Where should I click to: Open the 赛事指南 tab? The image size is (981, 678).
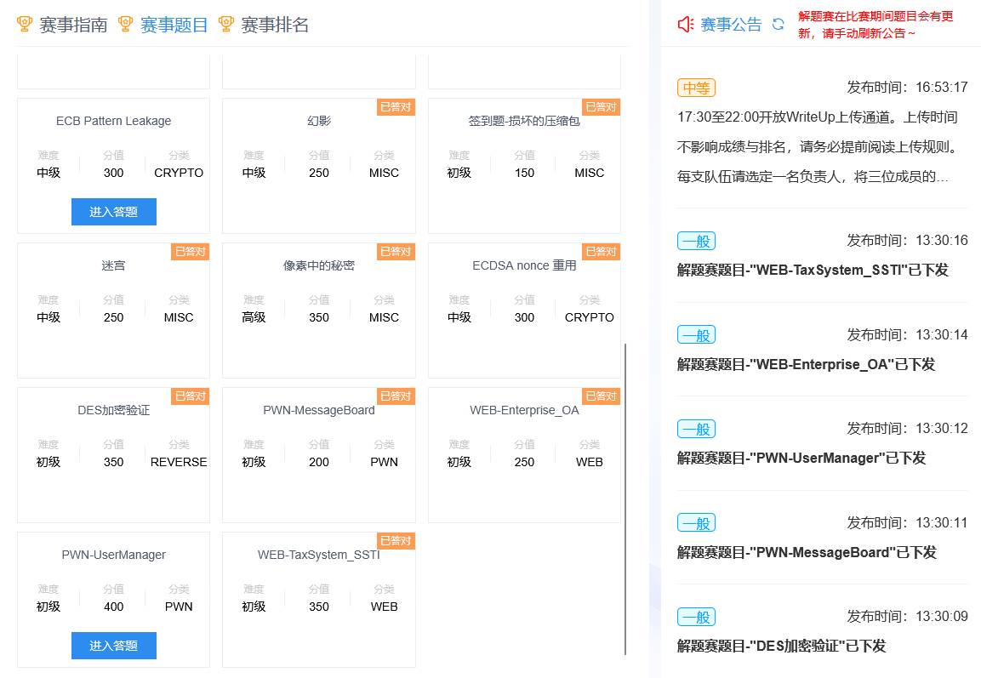tap(73, 25)
